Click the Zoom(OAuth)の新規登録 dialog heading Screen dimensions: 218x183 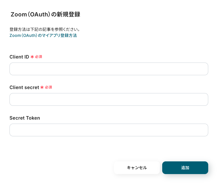(45, 14)
